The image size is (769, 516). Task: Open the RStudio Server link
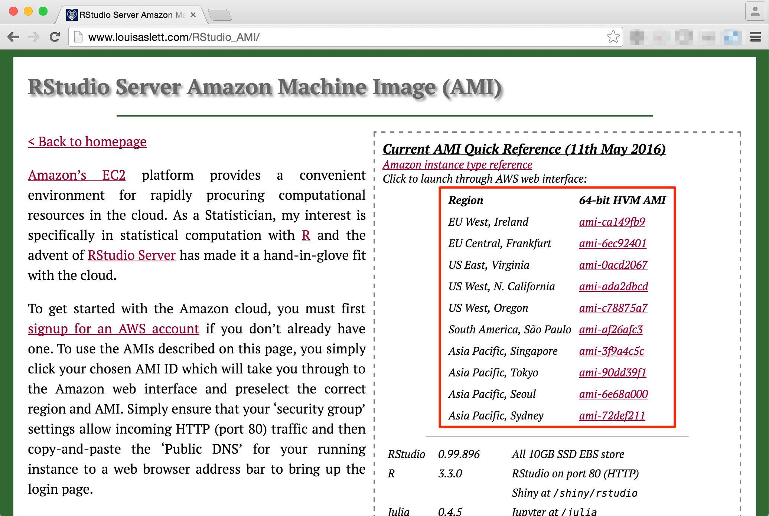[131, 255]
